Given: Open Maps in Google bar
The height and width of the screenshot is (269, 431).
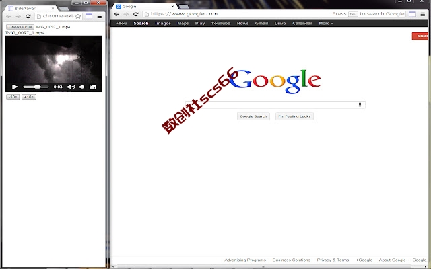Looking at the screenshot, I should point(183,24).
